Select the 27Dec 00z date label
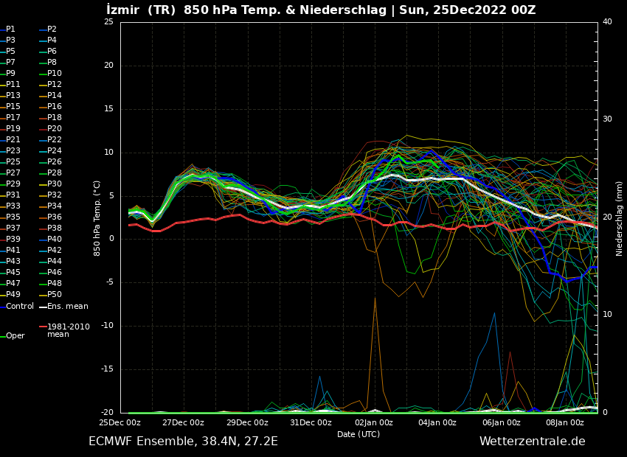This screenshot has height=457, width=627. (x=184, y=422)
